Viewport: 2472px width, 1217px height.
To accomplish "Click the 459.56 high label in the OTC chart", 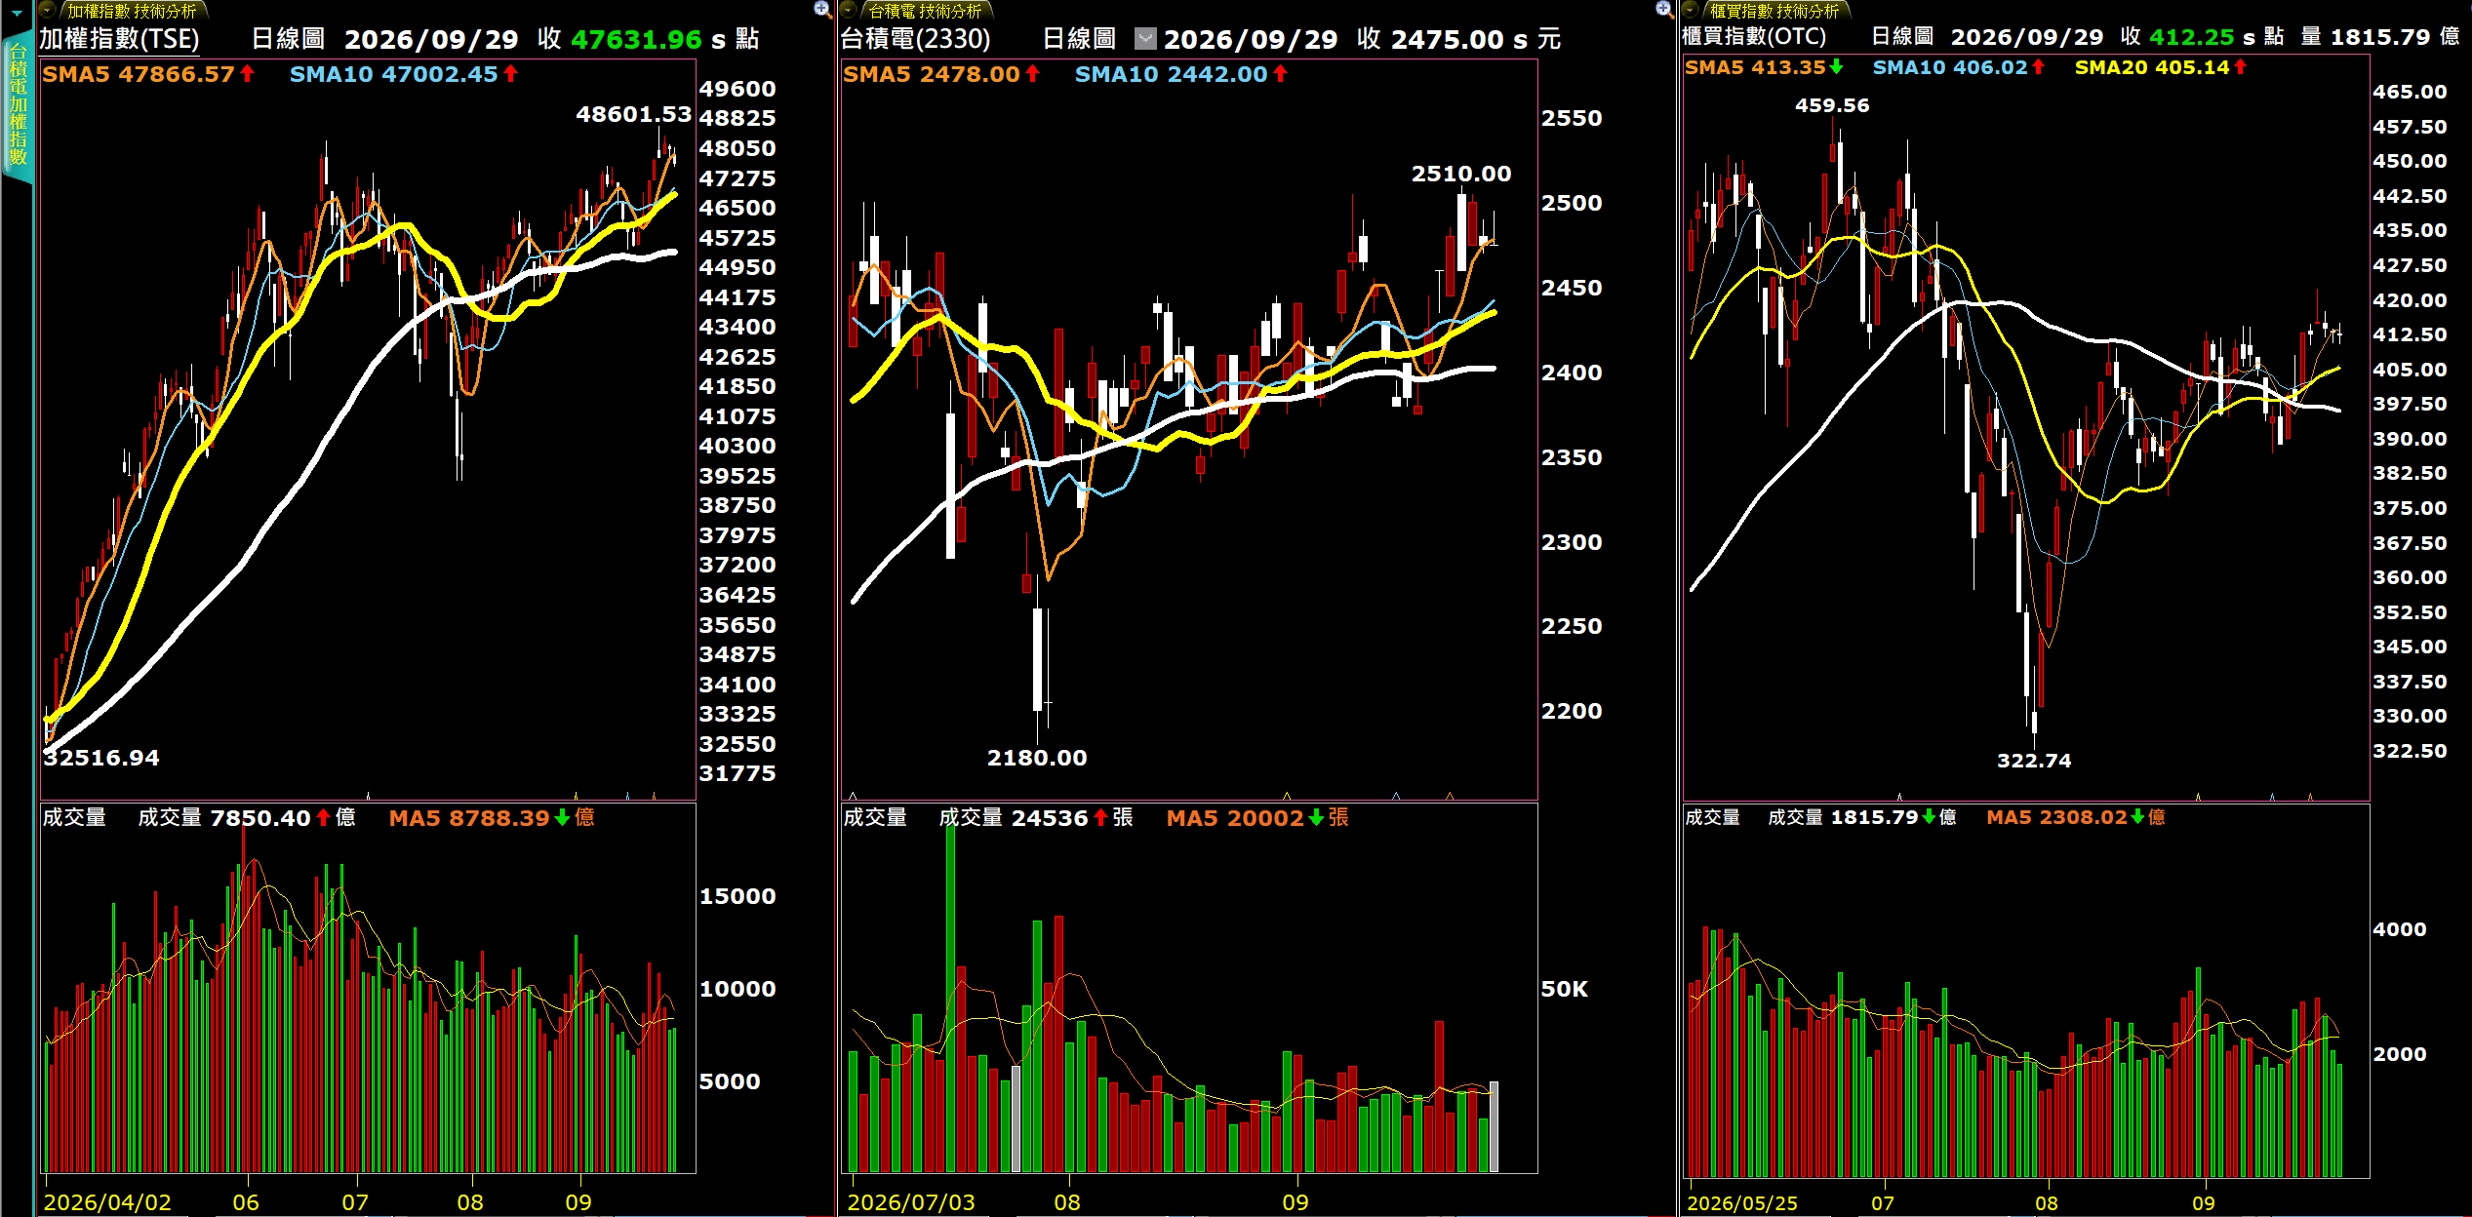I will [1832, 105].
